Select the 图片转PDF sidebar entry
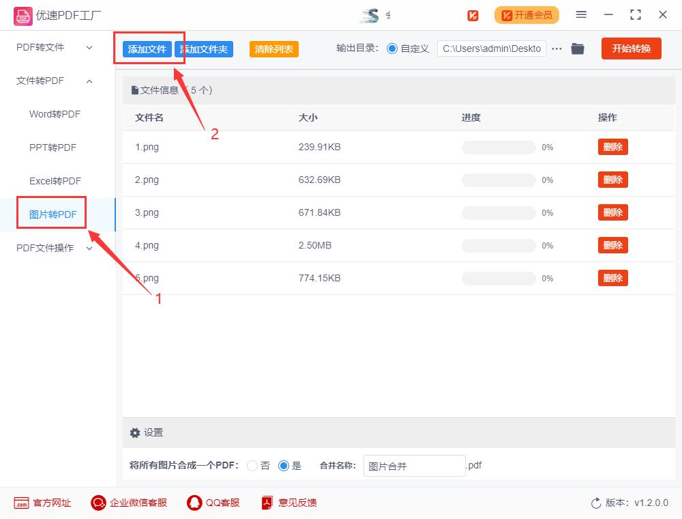 click(x=50, y=213)
